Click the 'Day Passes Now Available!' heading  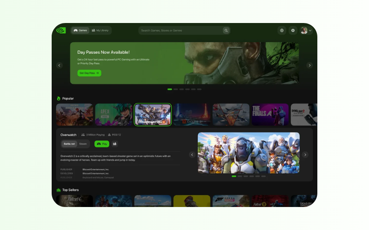coord(103,52)
